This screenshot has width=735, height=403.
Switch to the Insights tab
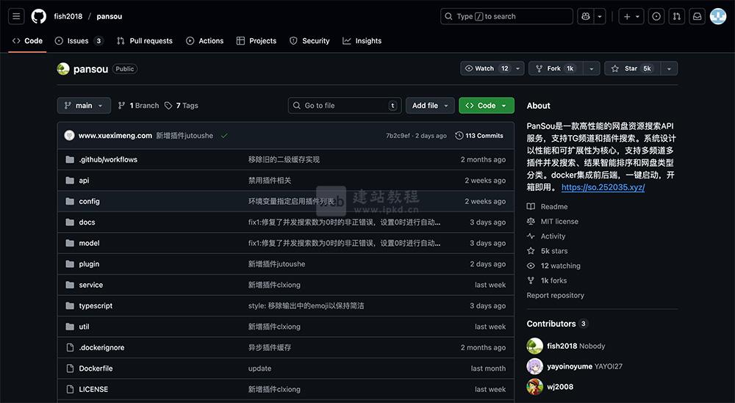(x=362, y=40)
